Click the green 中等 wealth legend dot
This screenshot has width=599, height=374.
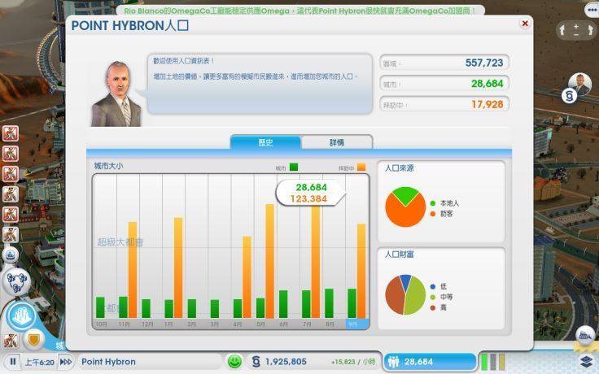[x=433, y=298]
